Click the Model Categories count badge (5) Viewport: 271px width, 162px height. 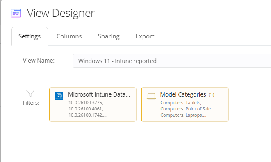click(x=211, y=95)
